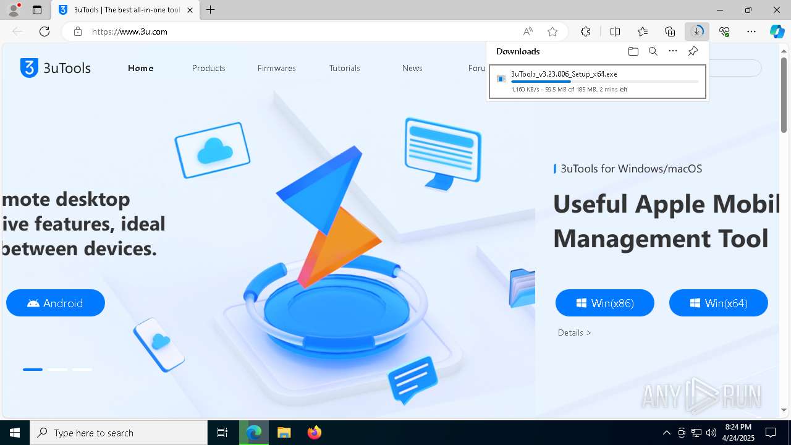Viewport: 791px width, 445px height.
Task: Click the 3uTools_v3.23.006_Setup_x64.exe download item
Action: click(x=598, y=82)
